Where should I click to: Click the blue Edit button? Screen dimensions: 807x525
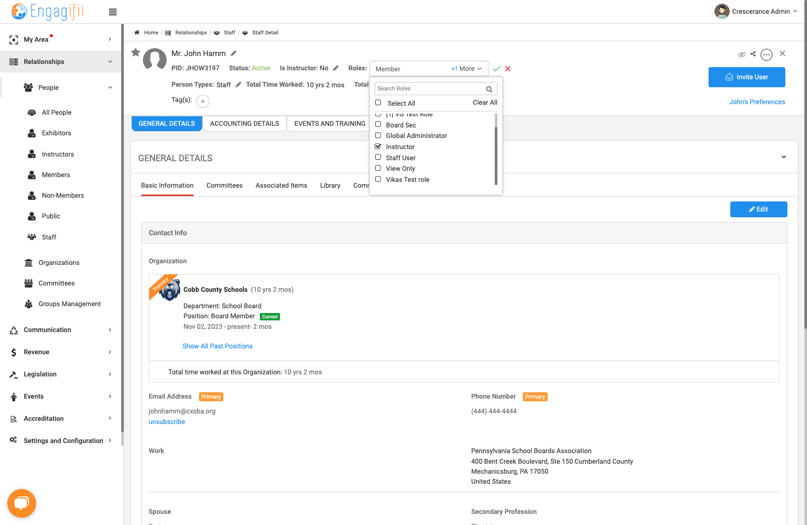(x=758, y=209)
